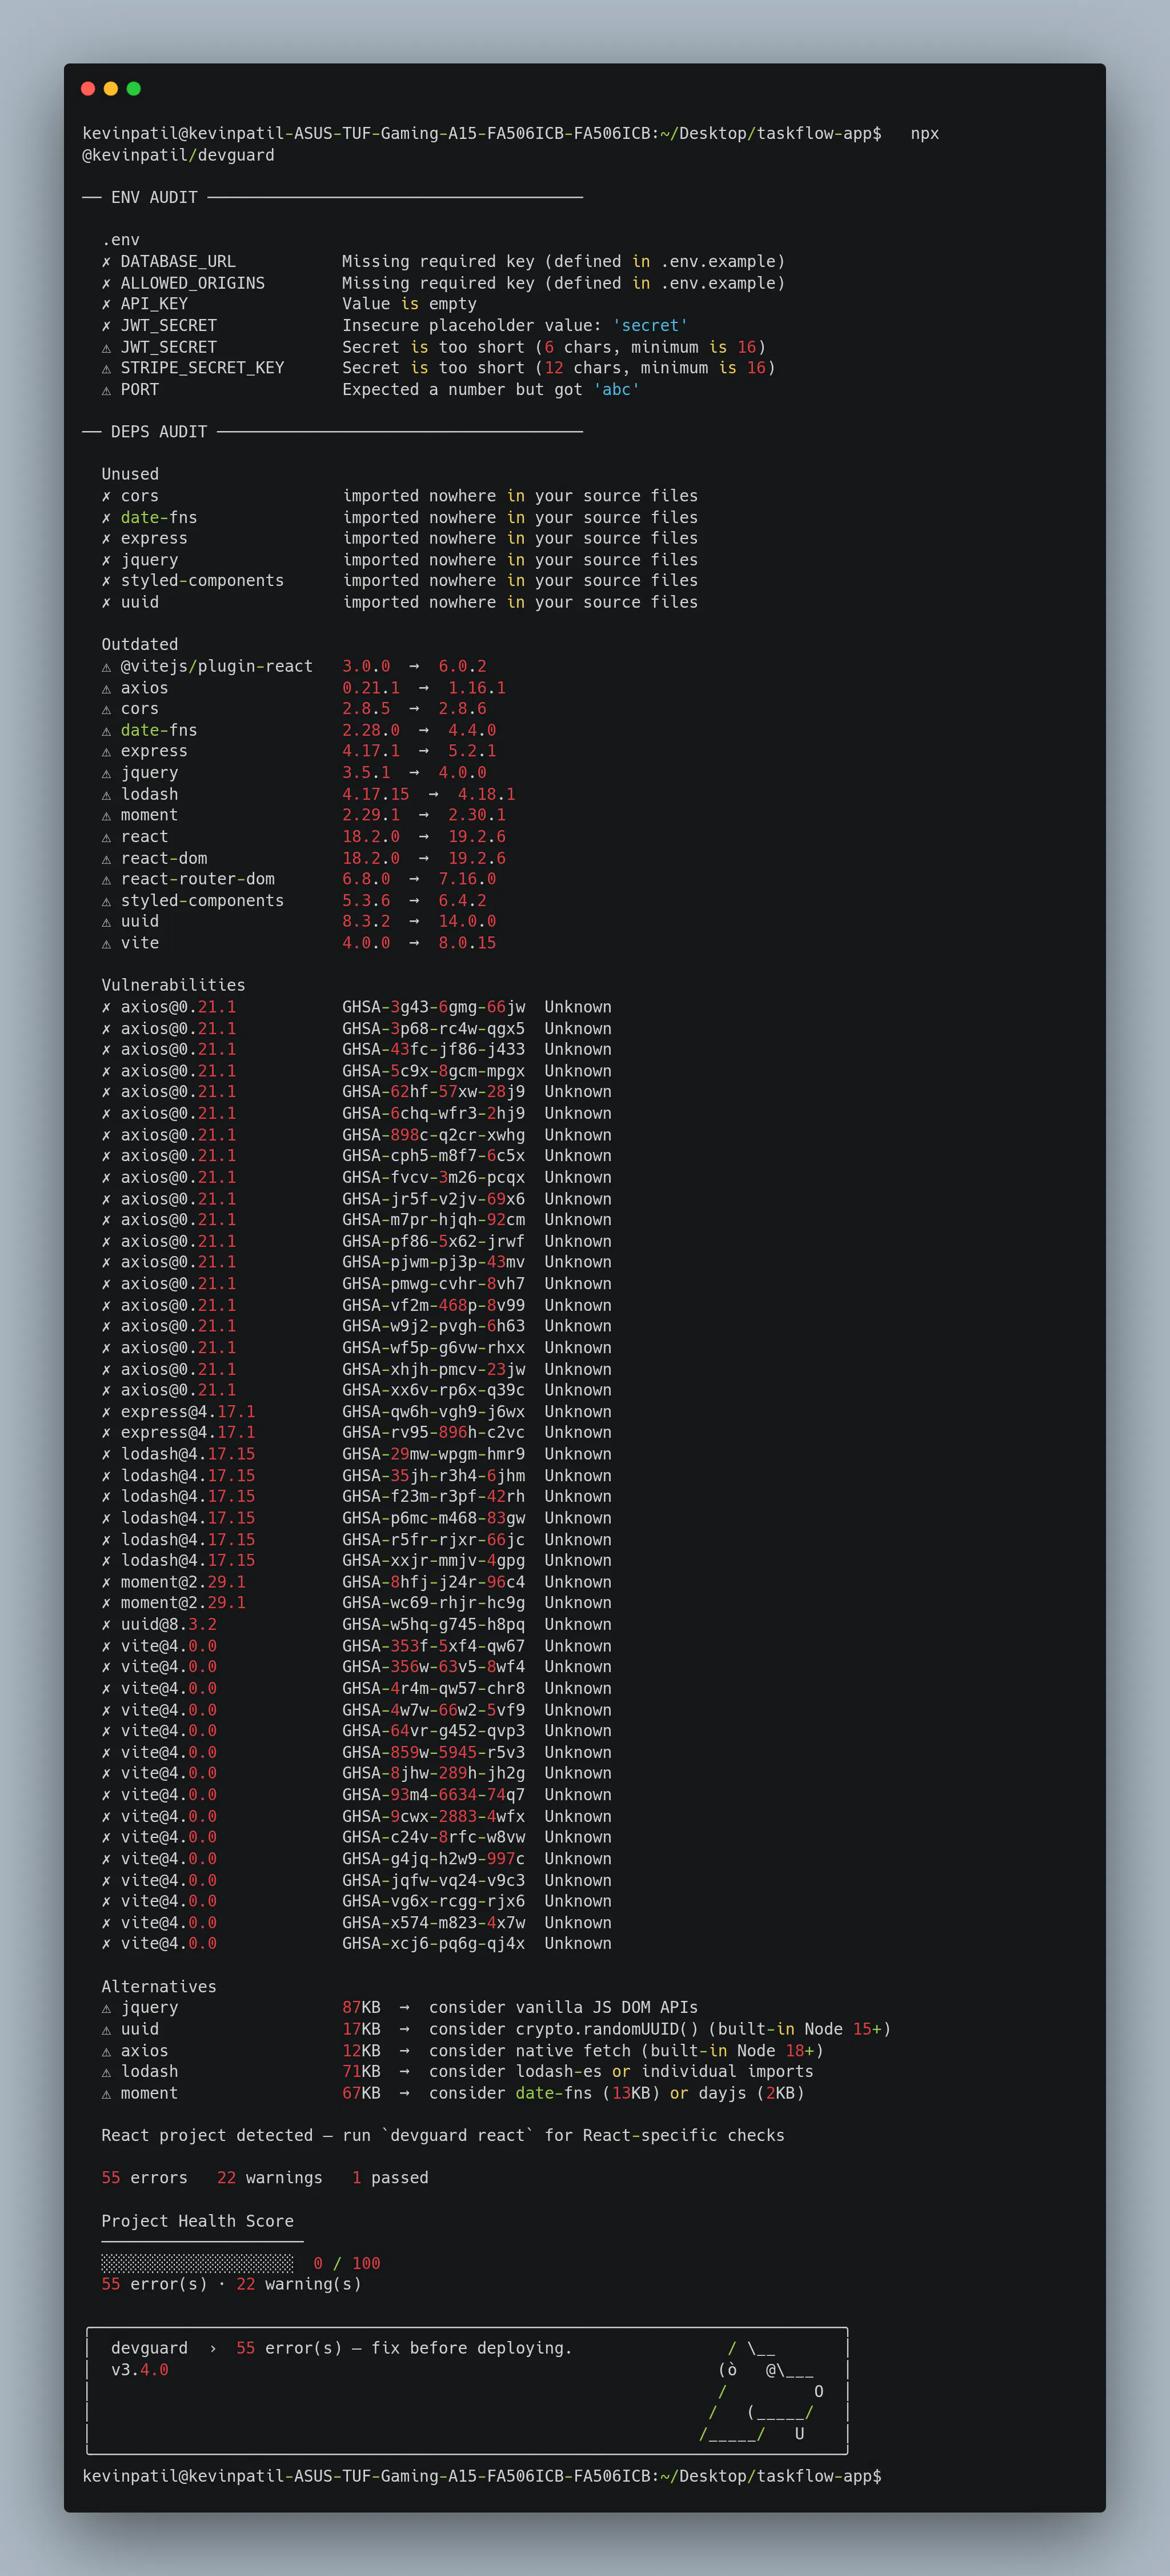Select the 'DEPS AUDIT' section heading
The image size is (1170, 2576).
(x=159, y=432)
